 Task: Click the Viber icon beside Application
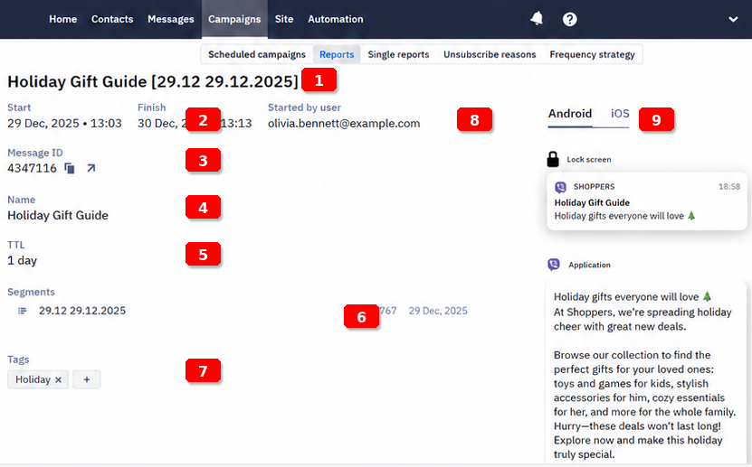click(x=554, y=265)
